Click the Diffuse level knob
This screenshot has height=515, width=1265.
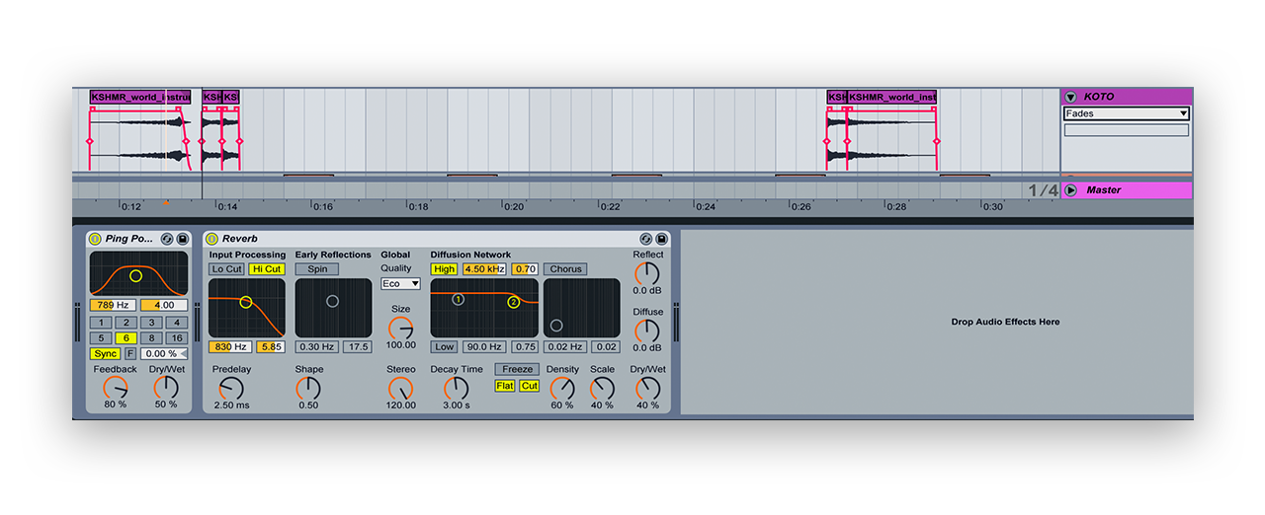(x=647, y=331)
